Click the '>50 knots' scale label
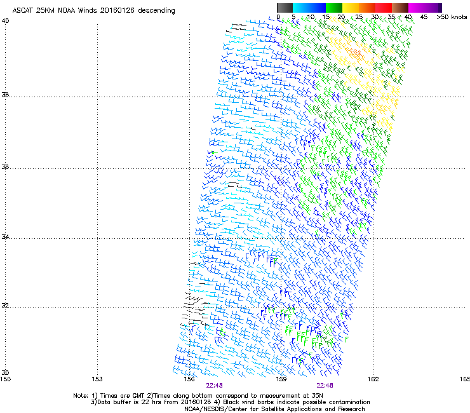Screen dimensions: 470x413 452,17
